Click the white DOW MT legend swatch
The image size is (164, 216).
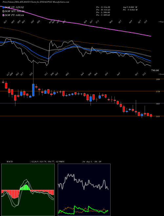[4, 11]
